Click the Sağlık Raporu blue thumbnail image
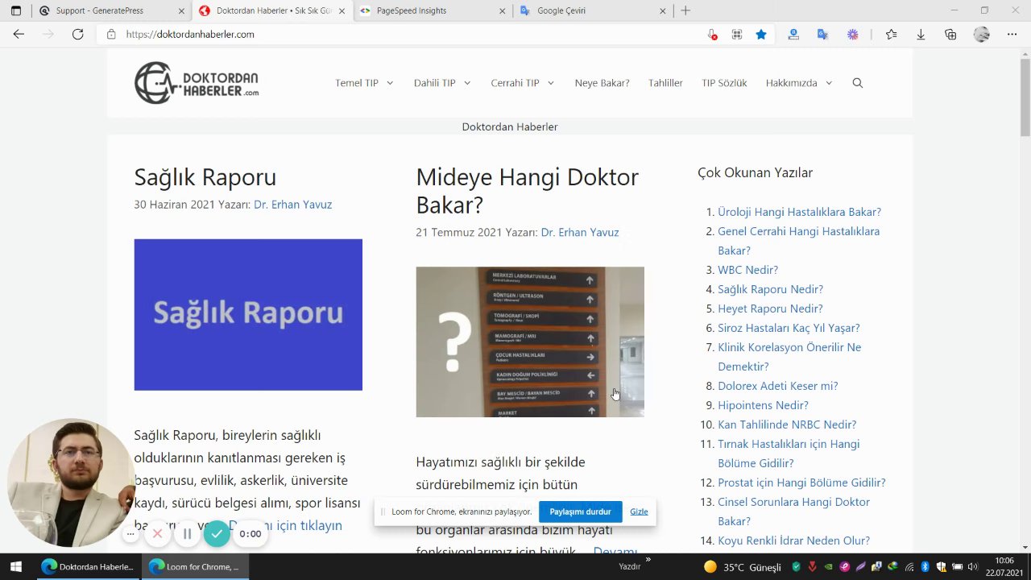The width and height of the screenshot is (1031, 580). click(248, 315)
